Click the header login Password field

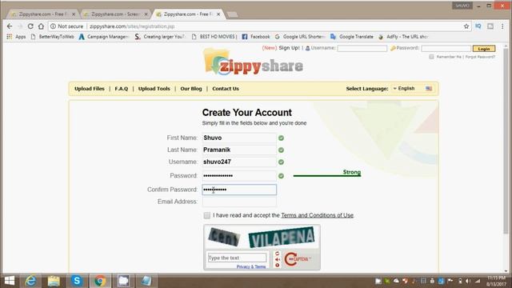(446, 48)
